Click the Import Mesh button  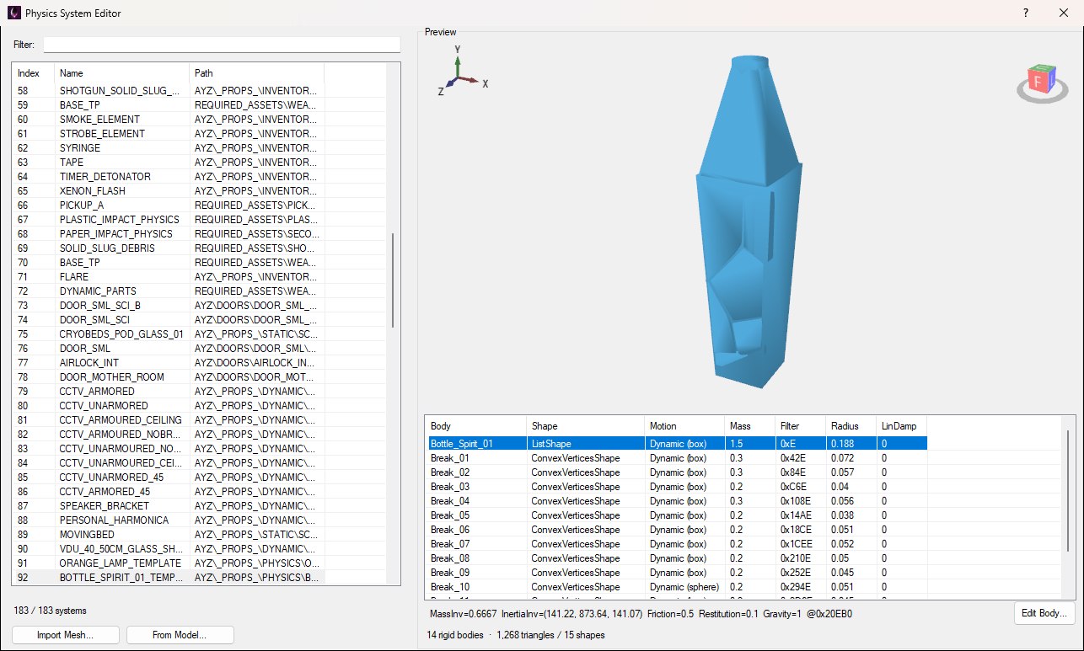[66, 635]
